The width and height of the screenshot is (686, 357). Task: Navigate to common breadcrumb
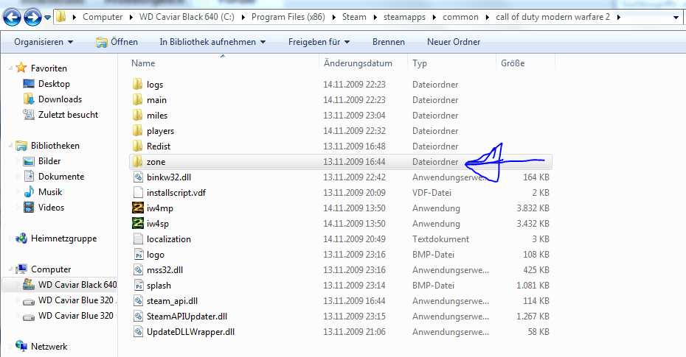[x=461, y=17]
